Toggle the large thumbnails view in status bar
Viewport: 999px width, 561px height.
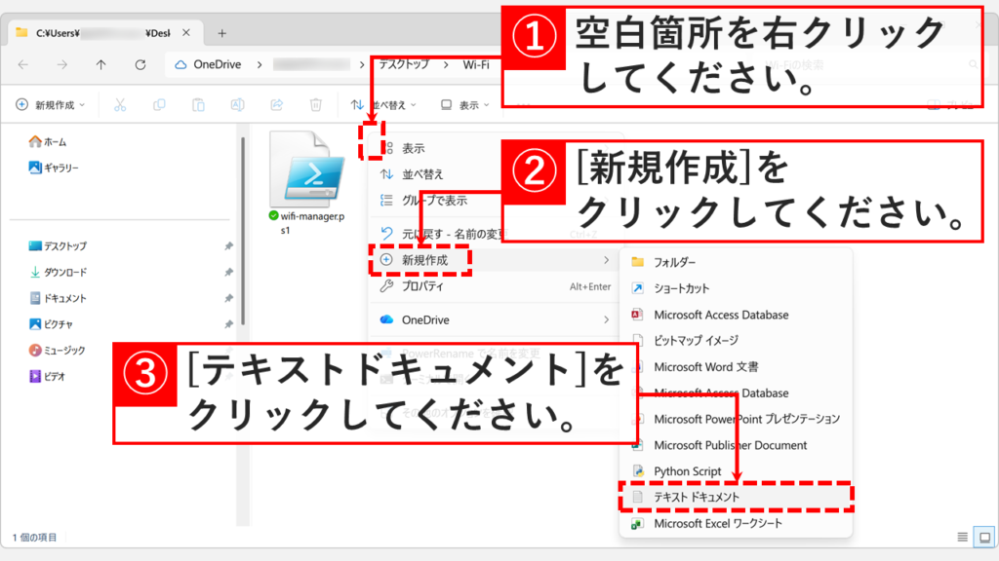[984, 536]
